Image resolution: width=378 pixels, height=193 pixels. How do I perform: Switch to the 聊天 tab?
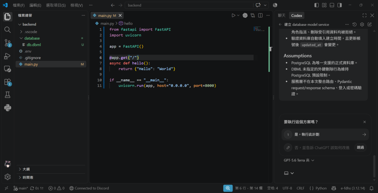[x=282, y=15]
